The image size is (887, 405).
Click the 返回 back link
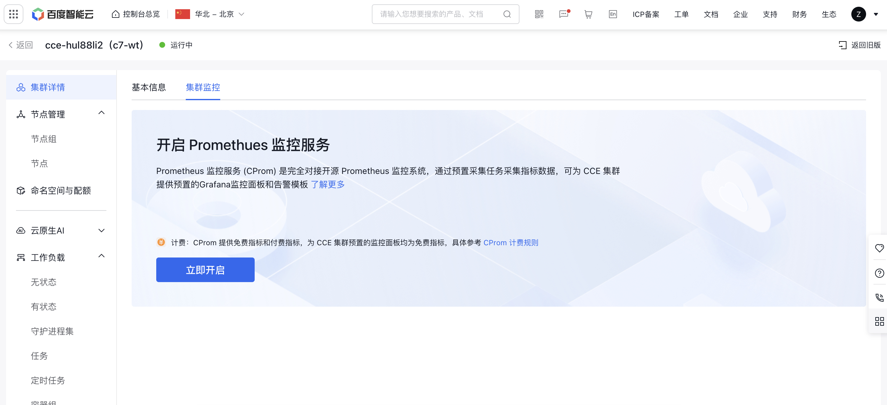coord(24,45)
